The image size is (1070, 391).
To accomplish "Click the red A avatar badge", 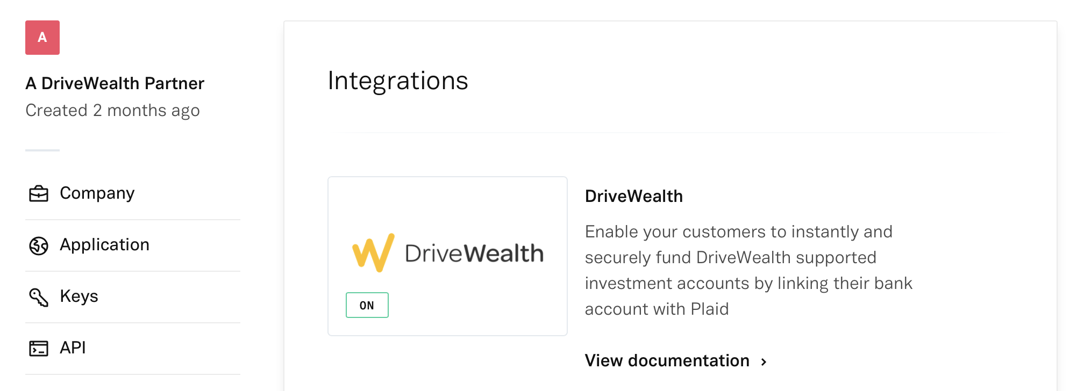I will [42, 38].
